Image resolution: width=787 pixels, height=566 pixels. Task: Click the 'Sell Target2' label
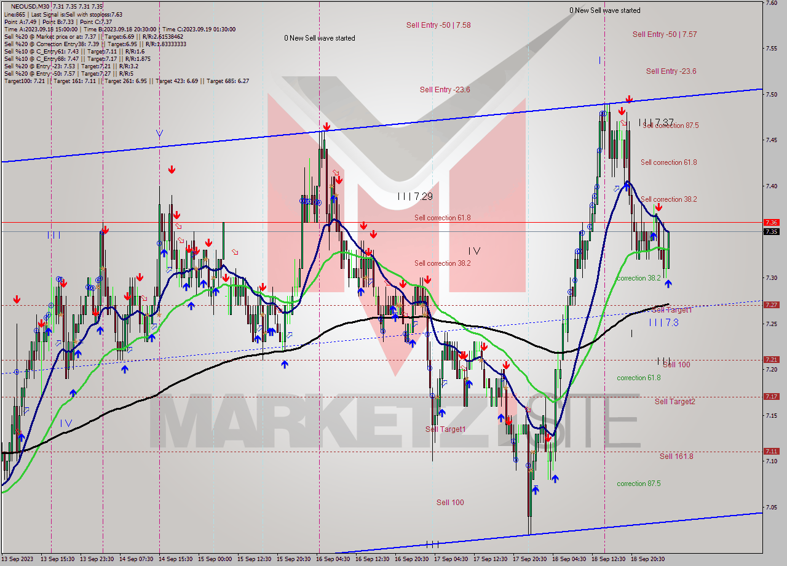pyautogui.click(x=675, y=402)
